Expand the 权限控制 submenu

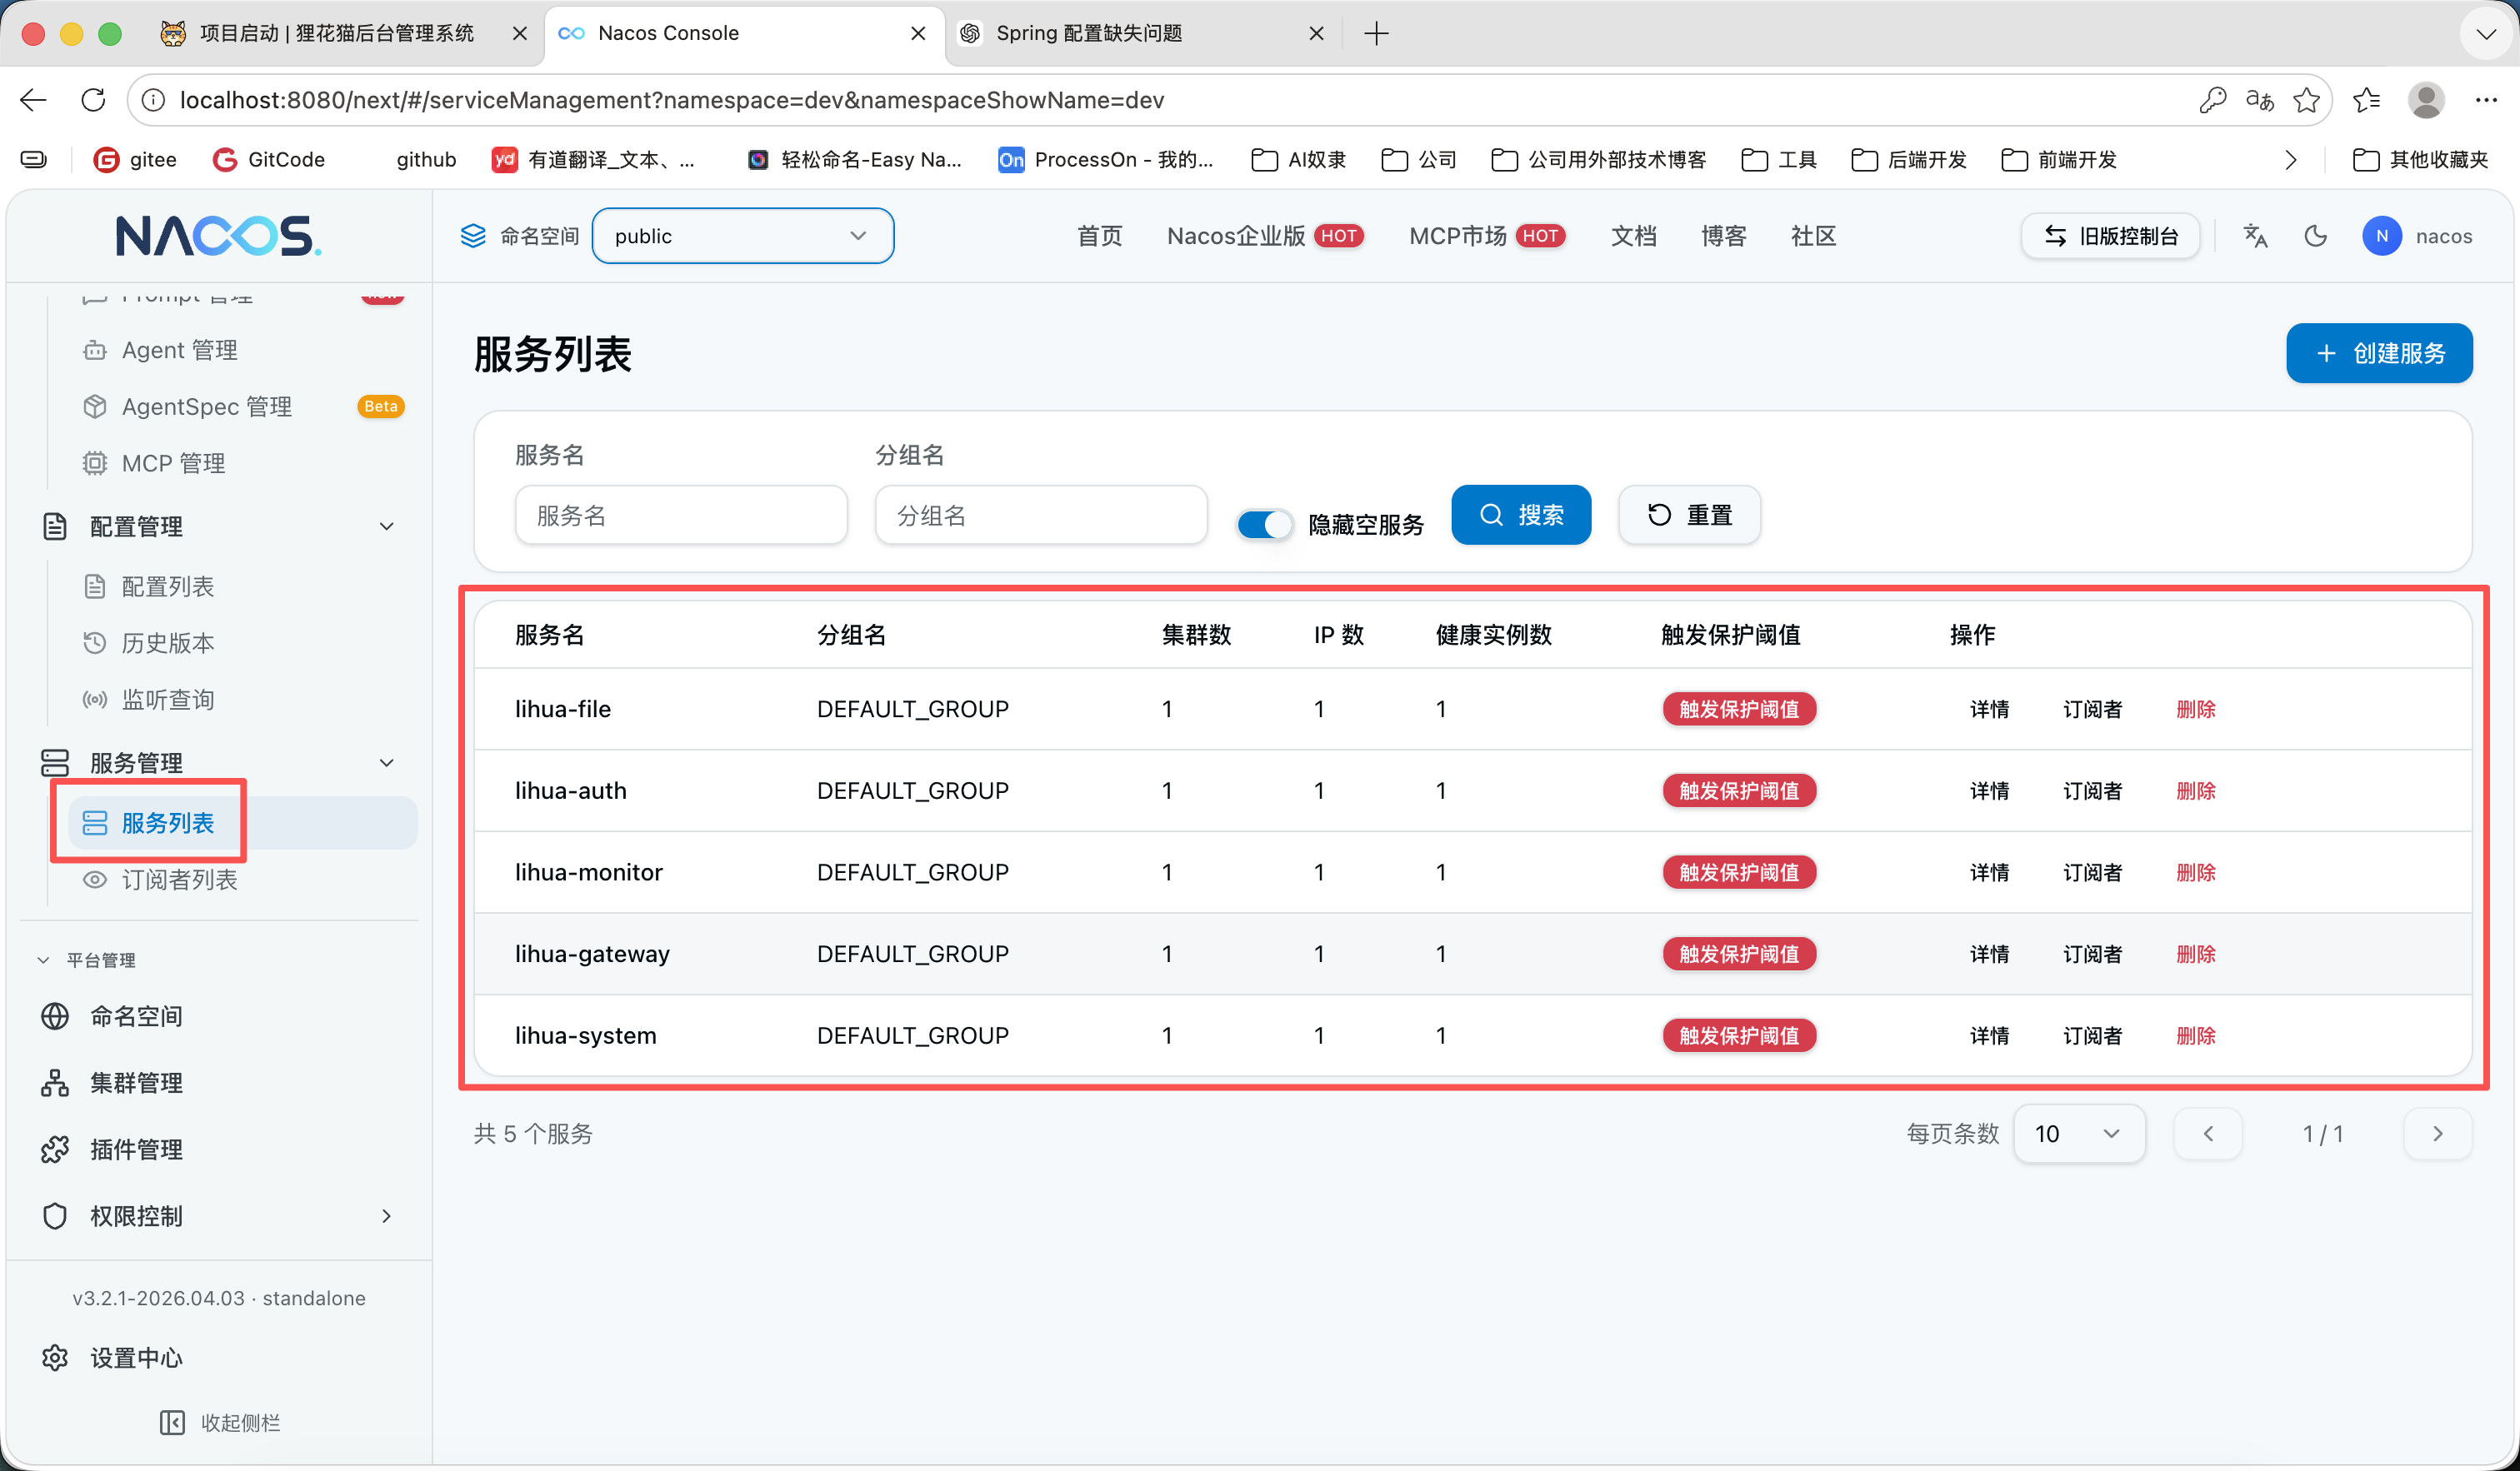[386, 1216]
